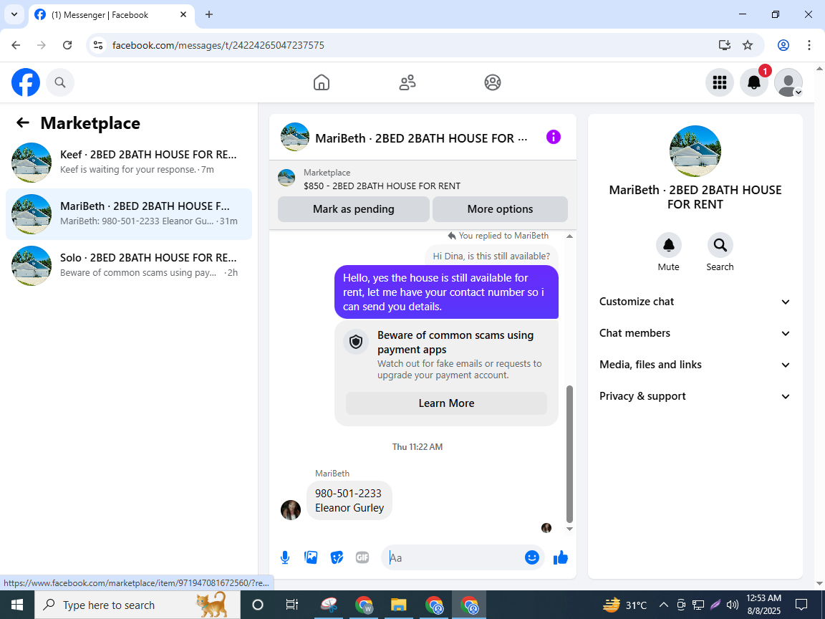The height and width of the screenshot is (619, 825).
Task: Click the taskbar volume speaker icon
Action: (x=732, y=605)
